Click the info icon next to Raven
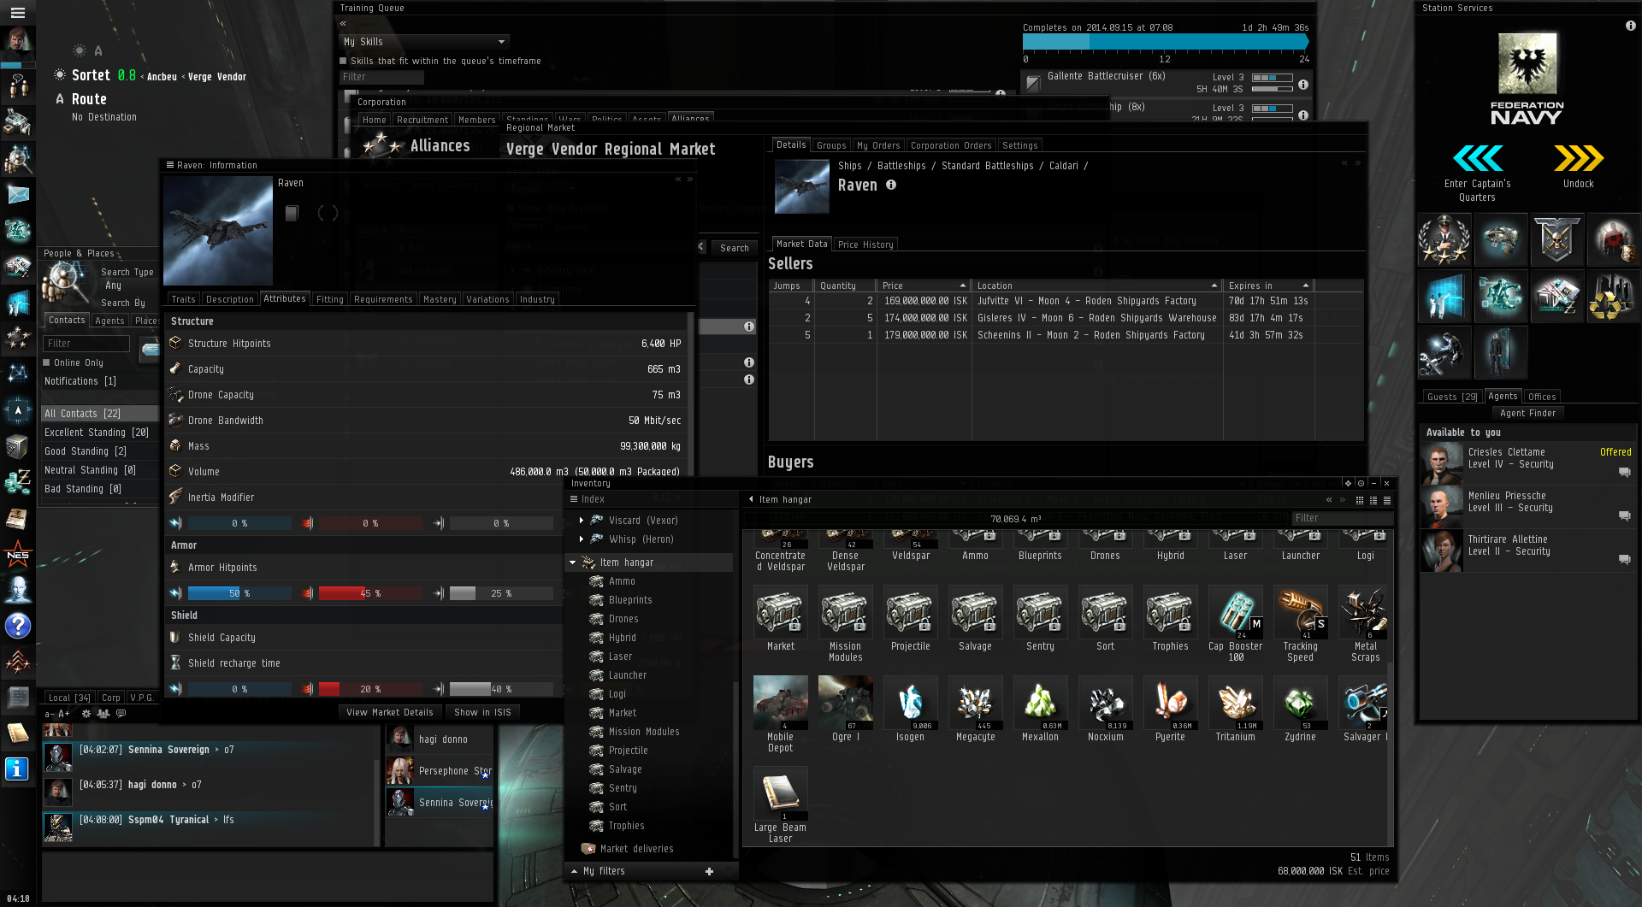Image resolution: width=1642 pixels, height=907 pixels. tap(891, 185)
